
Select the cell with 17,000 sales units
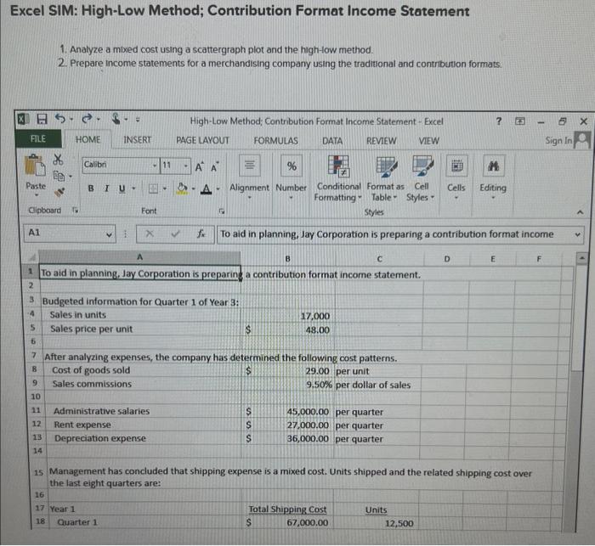click(287, 316)
